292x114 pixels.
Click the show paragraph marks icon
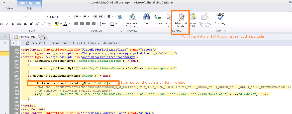pyautogui.click(x=109, y=17)
